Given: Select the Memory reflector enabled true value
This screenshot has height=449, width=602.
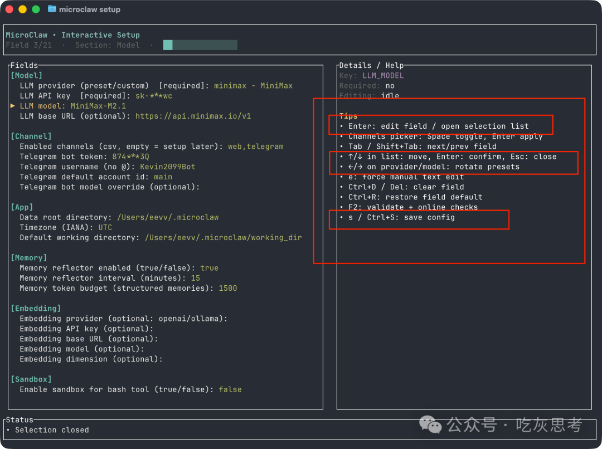Looking at the screenshot, I should [x=209, y=268].
